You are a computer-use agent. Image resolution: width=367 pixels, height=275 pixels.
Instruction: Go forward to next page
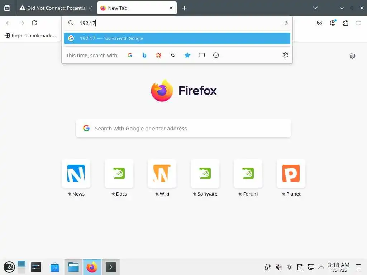(x=22, y=23)
